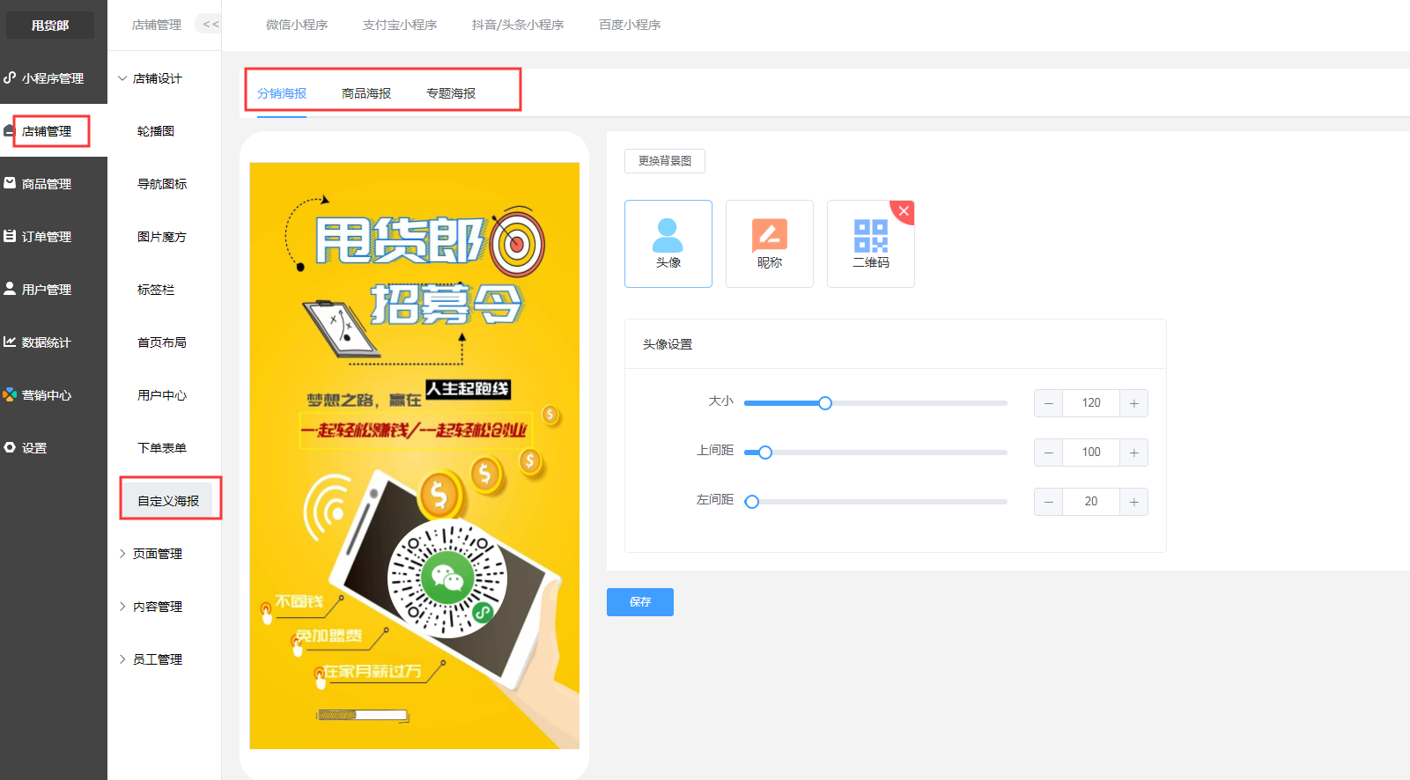Click the 订单管理 sidebar icon
Viewport: 1410px width, 780px height.
[10, 236]
